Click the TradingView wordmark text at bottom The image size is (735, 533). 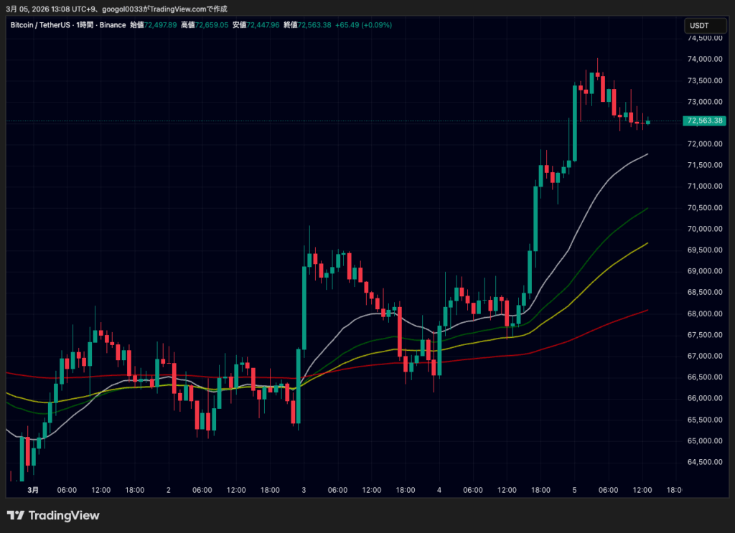[x=65, y=515]
